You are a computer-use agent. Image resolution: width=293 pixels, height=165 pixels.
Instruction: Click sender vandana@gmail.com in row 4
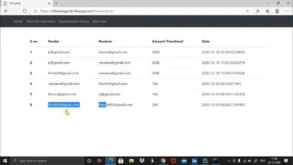pos(64,83)
